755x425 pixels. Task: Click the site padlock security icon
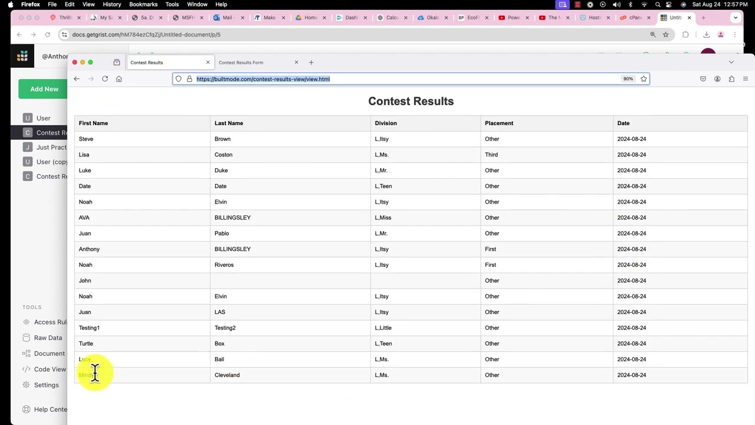tap(189, 79)
